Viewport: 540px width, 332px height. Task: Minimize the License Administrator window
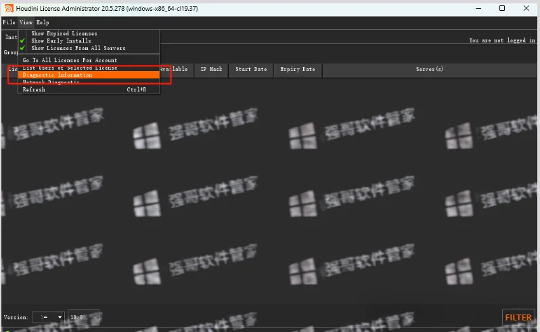[x=478, y=8]
